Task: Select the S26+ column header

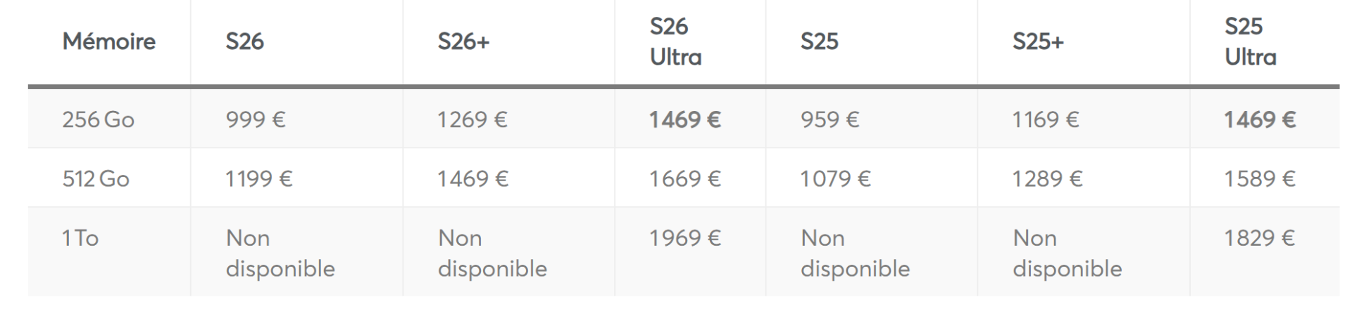Action: [463, 41]
